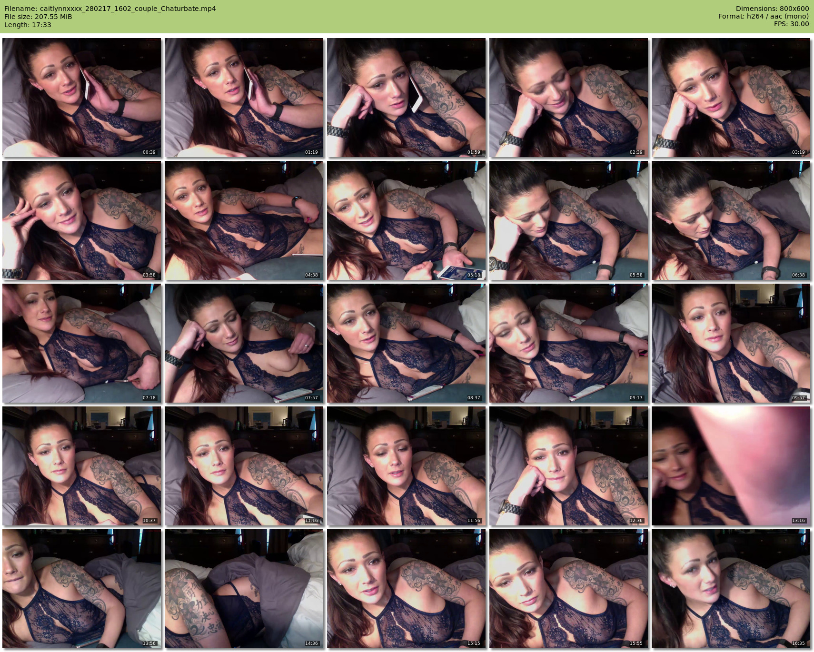814x652 pixels.
Task: Click the Dimensions 800x600 label
Action: [772, 9]
